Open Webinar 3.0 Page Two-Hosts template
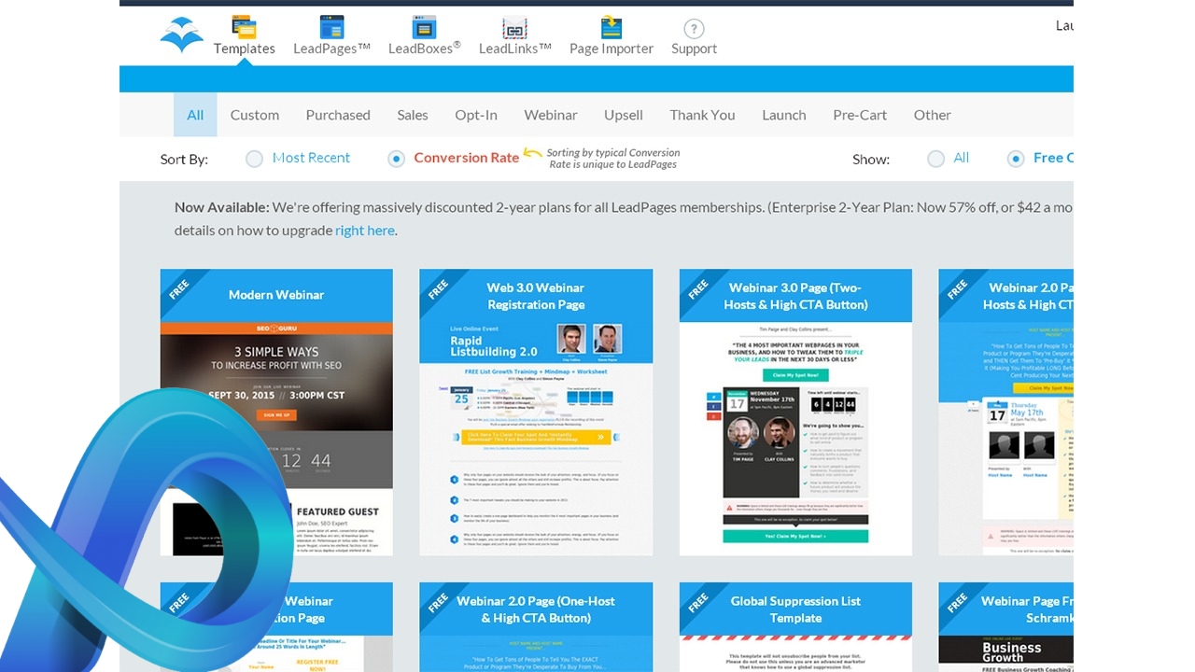This screenshot has height=672, width=1195. [795, 439]
